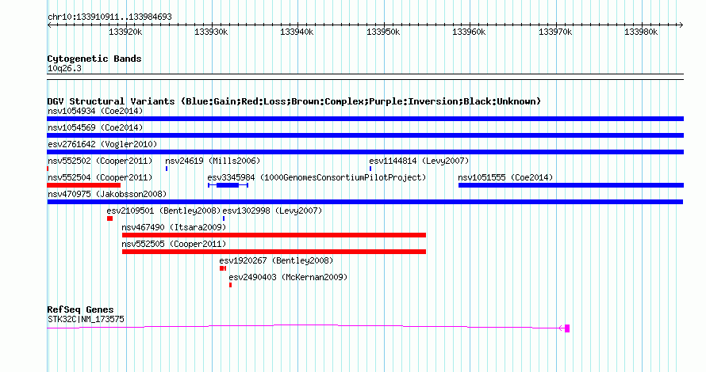Viewport: 706px width, 372px height.
Task: Click the 133960k ruler mark
Action: (x=469, y=32)
